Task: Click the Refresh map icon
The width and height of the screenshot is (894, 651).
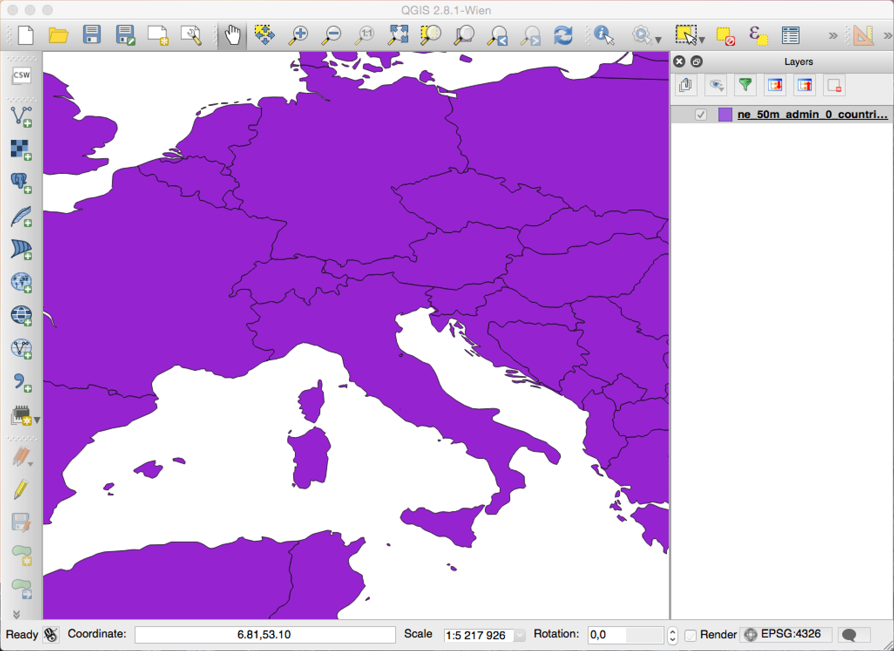Action: coord(563,36)
